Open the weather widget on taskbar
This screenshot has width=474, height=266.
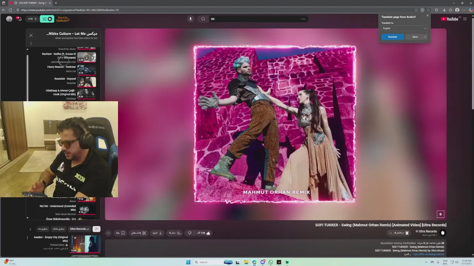point(9,262)
